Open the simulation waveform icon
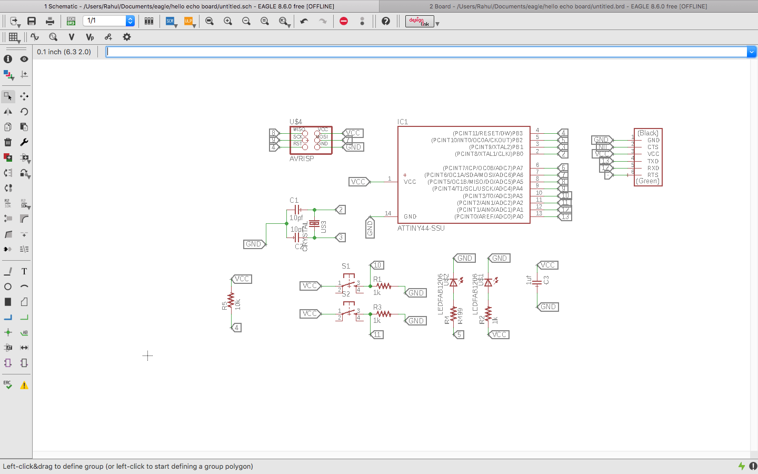This screenshot has height=474, width=758. [x=35, y=37]
